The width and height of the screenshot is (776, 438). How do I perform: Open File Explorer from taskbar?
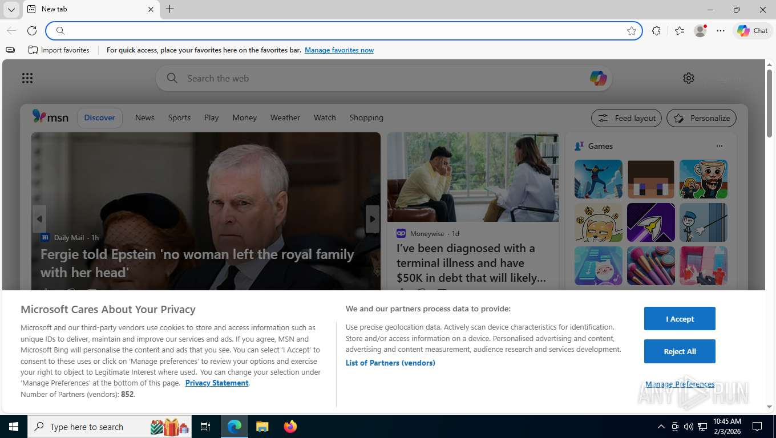(262, 427)
